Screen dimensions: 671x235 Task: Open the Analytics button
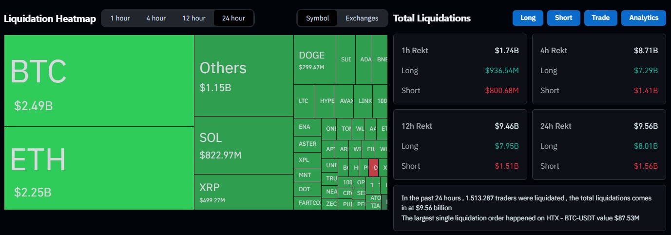pos(643,18)
